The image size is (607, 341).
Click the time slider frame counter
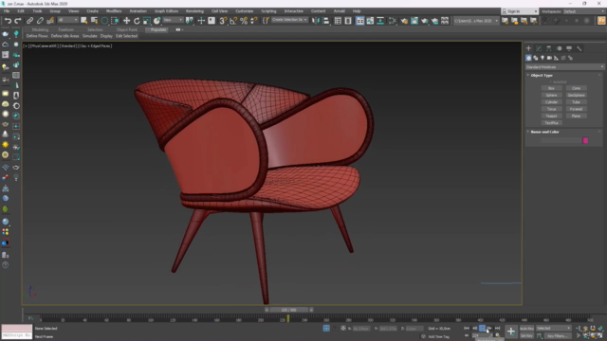tap(288, 310)
